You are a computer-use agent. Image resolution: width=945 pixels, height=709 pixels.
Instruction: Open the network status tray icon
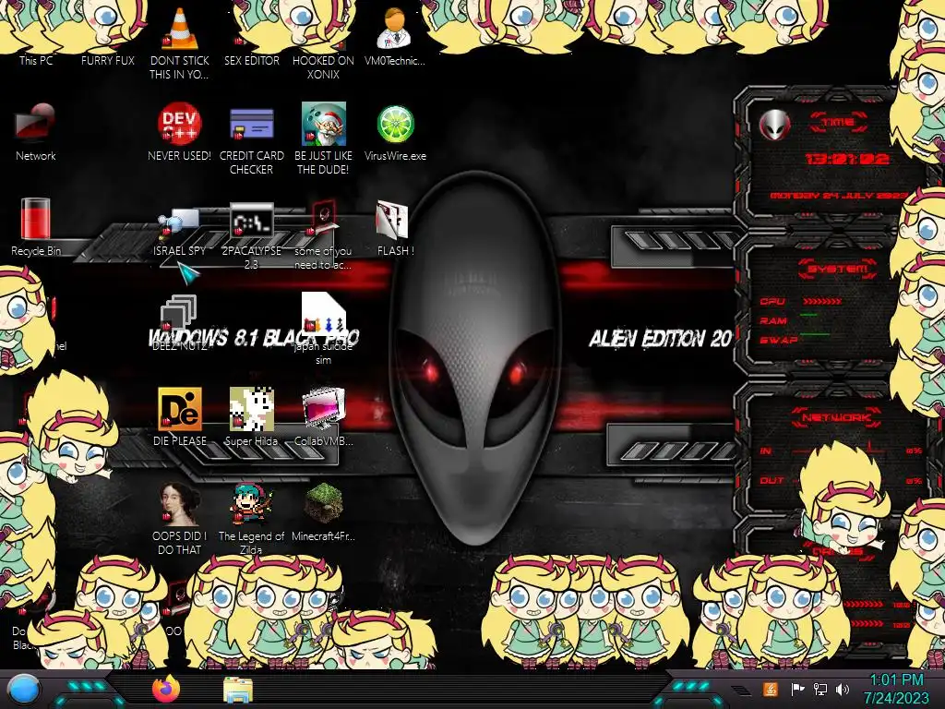point(819,689)
